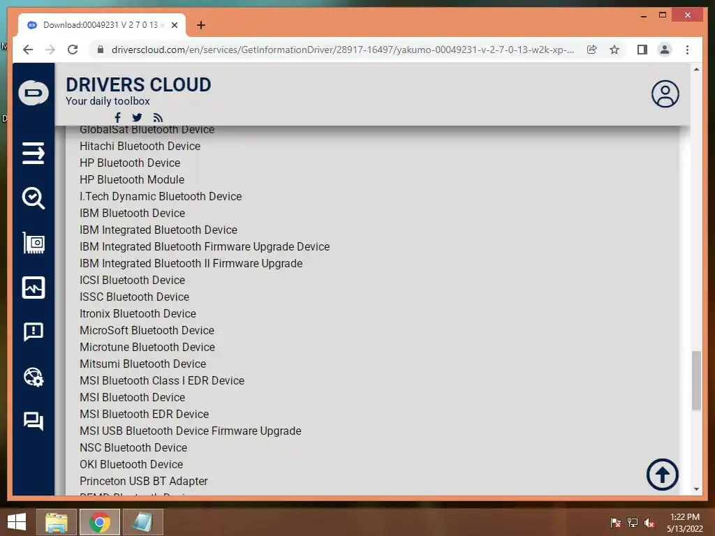715x536 pixels.
Task: Open the notepad app in taskbar
Action: (x=142, y=522)
